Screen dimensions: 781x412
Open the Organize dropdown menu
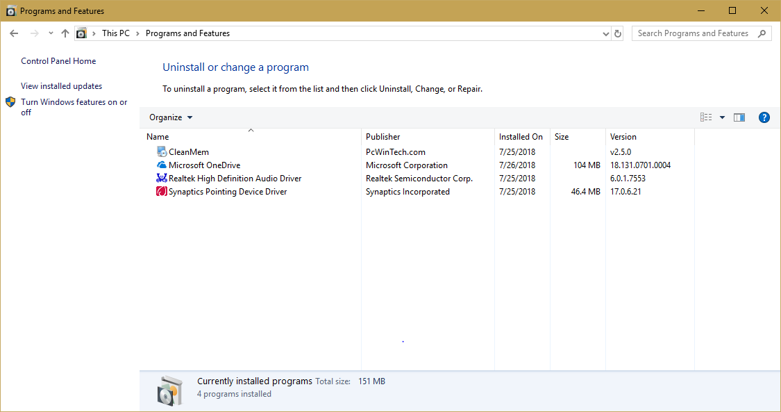[x=171, y=117]
